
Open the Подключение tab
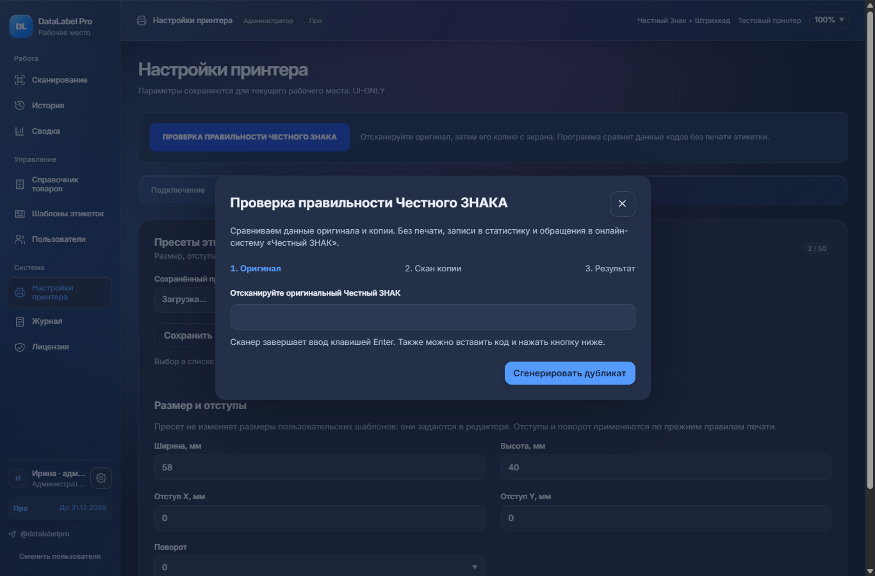pos(178,190)
